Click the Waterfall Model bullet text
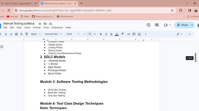Image resolution: width=199 pixels, height=111 pixels. coord(57,61)
